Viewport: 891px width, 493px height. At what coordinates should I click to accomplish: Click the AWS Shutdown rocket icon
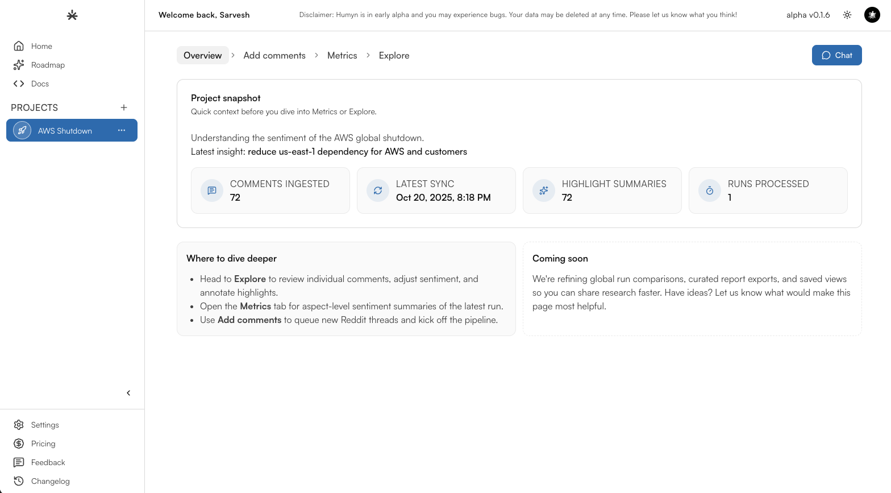(22, 130)
